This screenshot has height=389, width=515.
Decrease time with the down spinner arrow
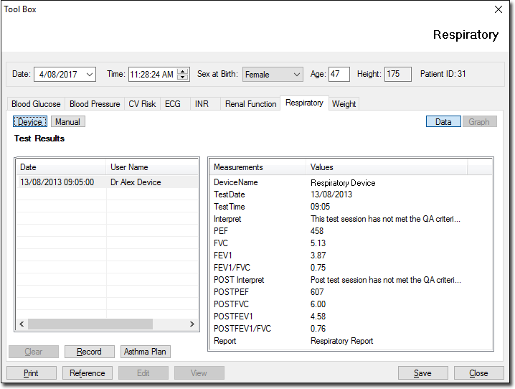[x=183, y=78]
